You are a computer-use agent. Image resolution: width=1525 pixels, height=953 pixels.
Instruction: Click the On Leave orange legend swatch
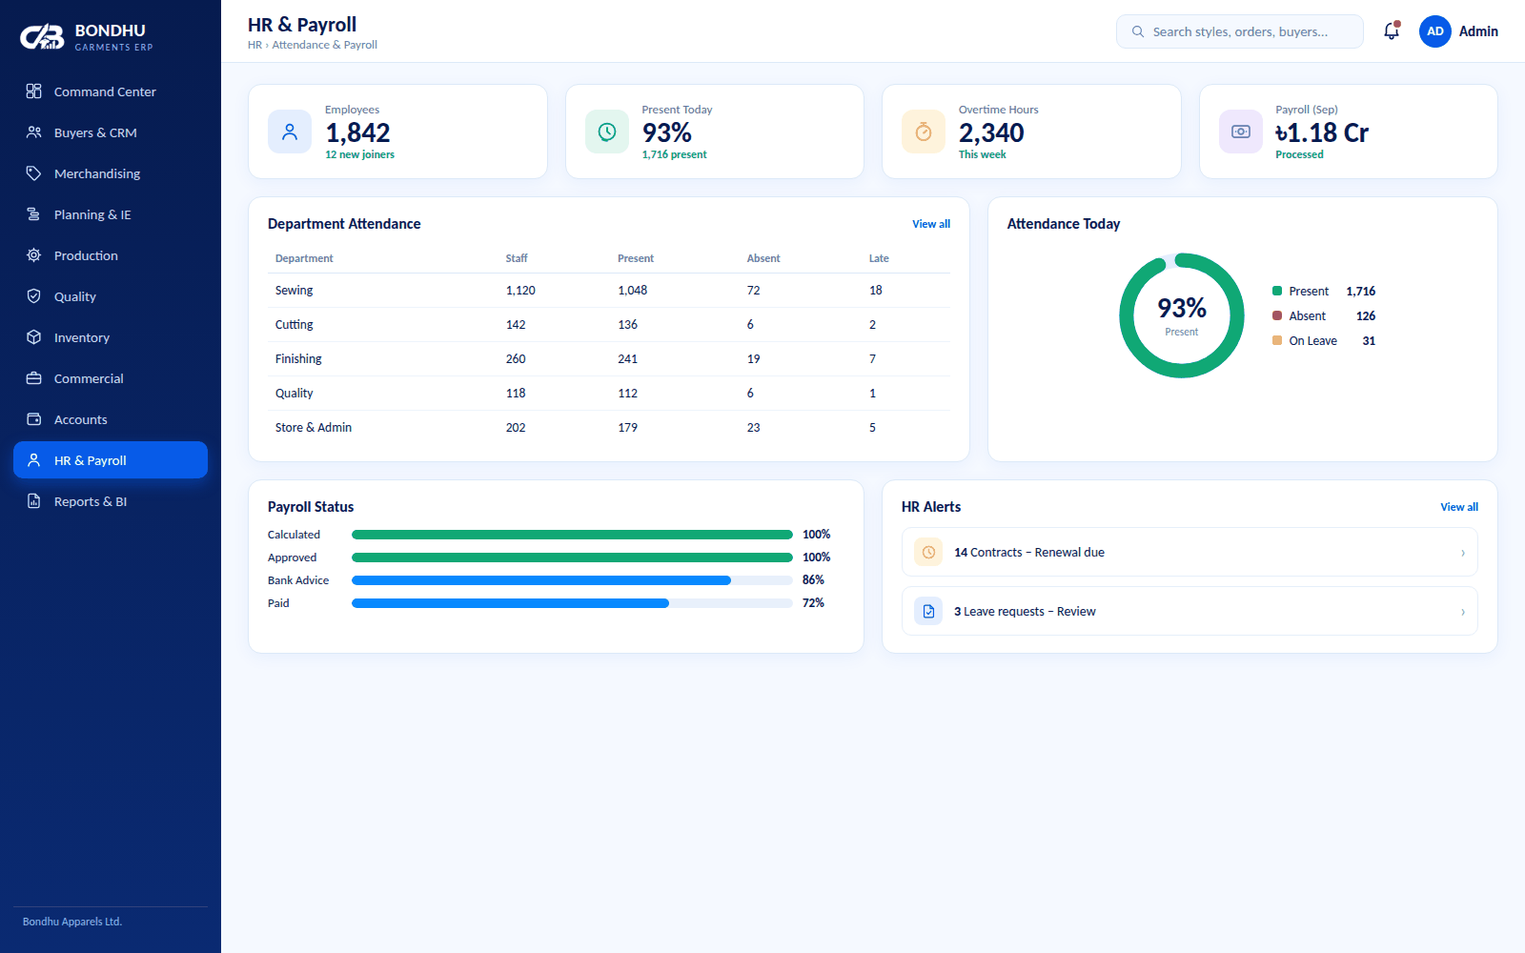click(1277, 340)
